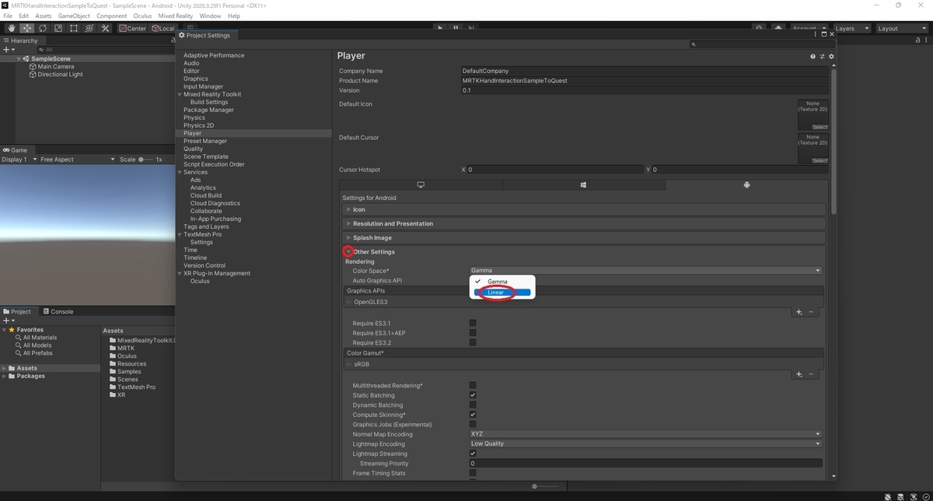Viewport: 933px width, 501px height.
Task: Click the Company Name input field
Action: coord(645,71)
